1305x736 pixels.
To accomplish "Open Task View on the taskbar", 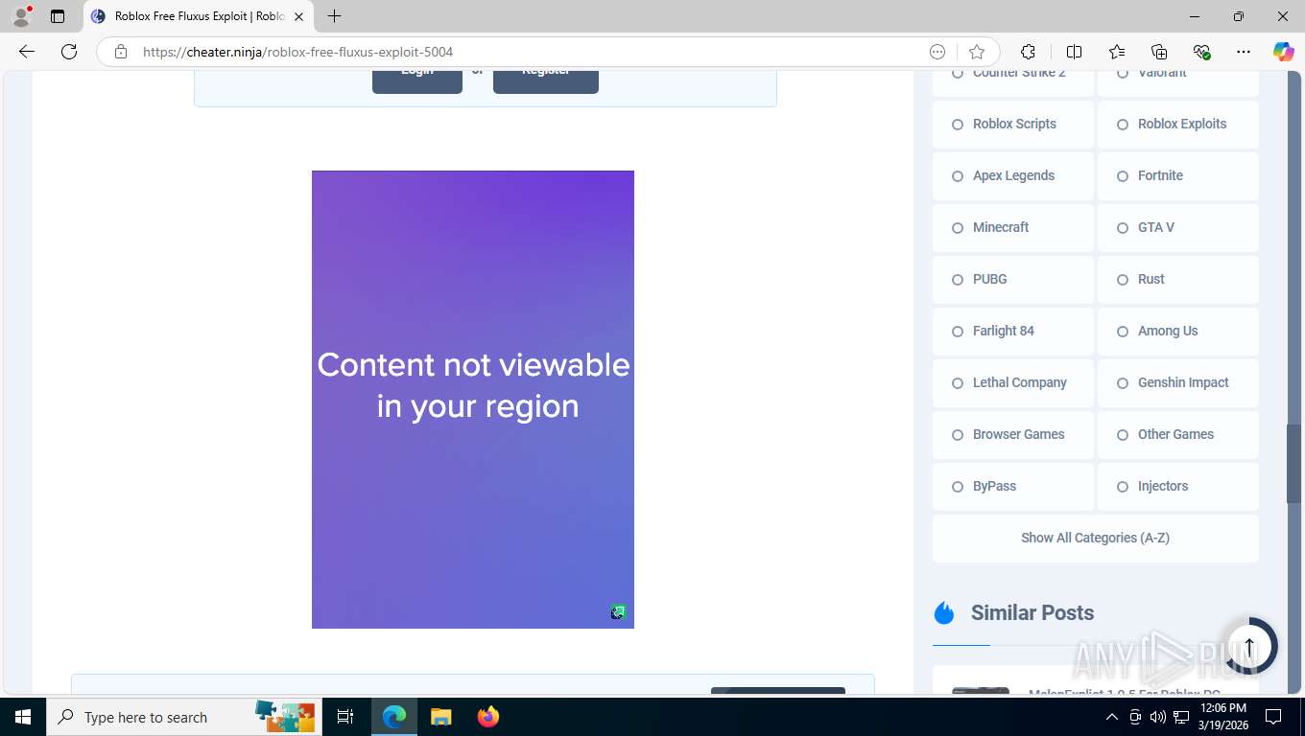I will [x=346, y=717].
